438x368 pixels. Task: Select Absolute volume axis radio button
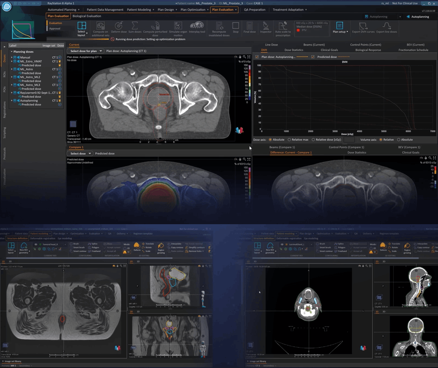click(x=398, y=140)
